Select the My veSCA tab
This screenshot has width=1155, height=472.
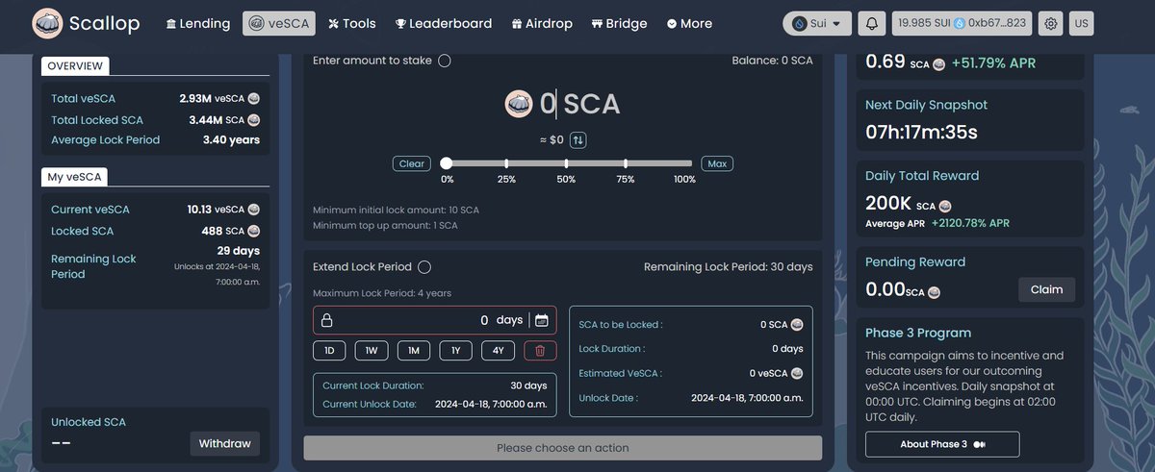[75, 177]
